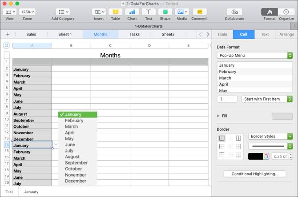Screen dimensions: 298x197
Task: Select the all borders grid icon
Action: 238,138
